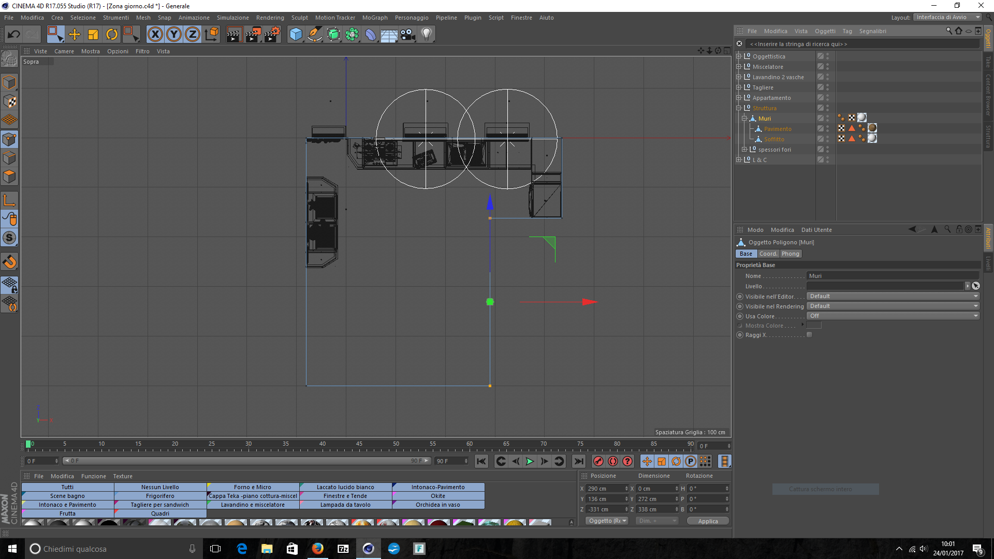Image resolution: width=994 pixels, height=559 pixels.
Task: Click the Applica button
Action: 708,521
